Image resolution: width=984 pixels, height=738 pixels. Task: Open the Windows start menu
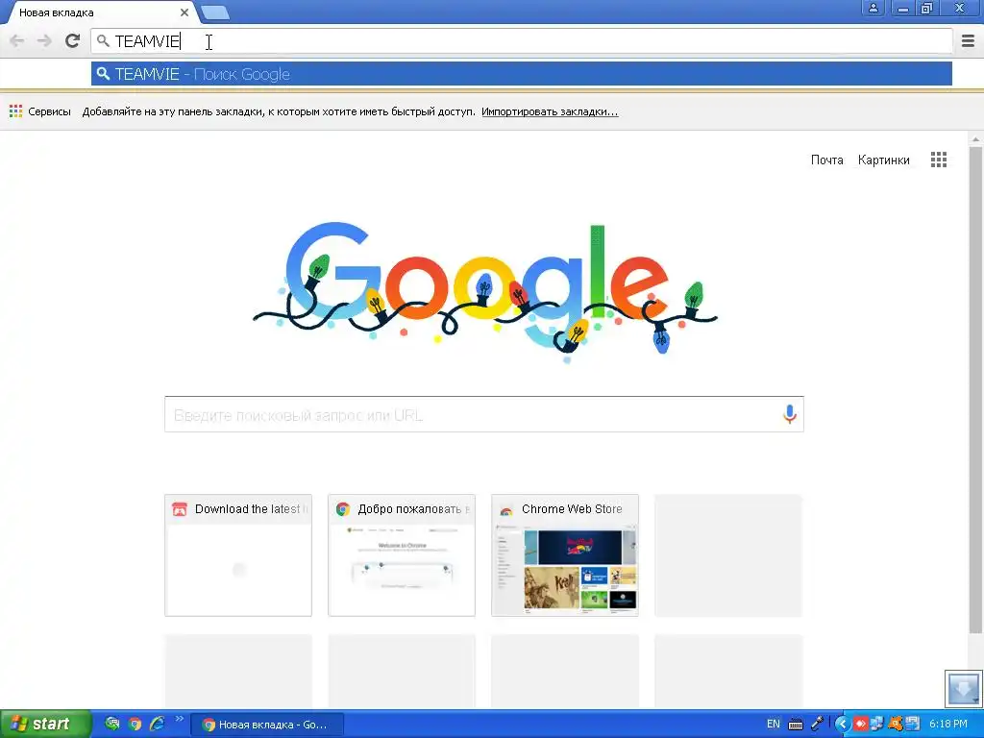pyautogui.click(x=45, y=725)
